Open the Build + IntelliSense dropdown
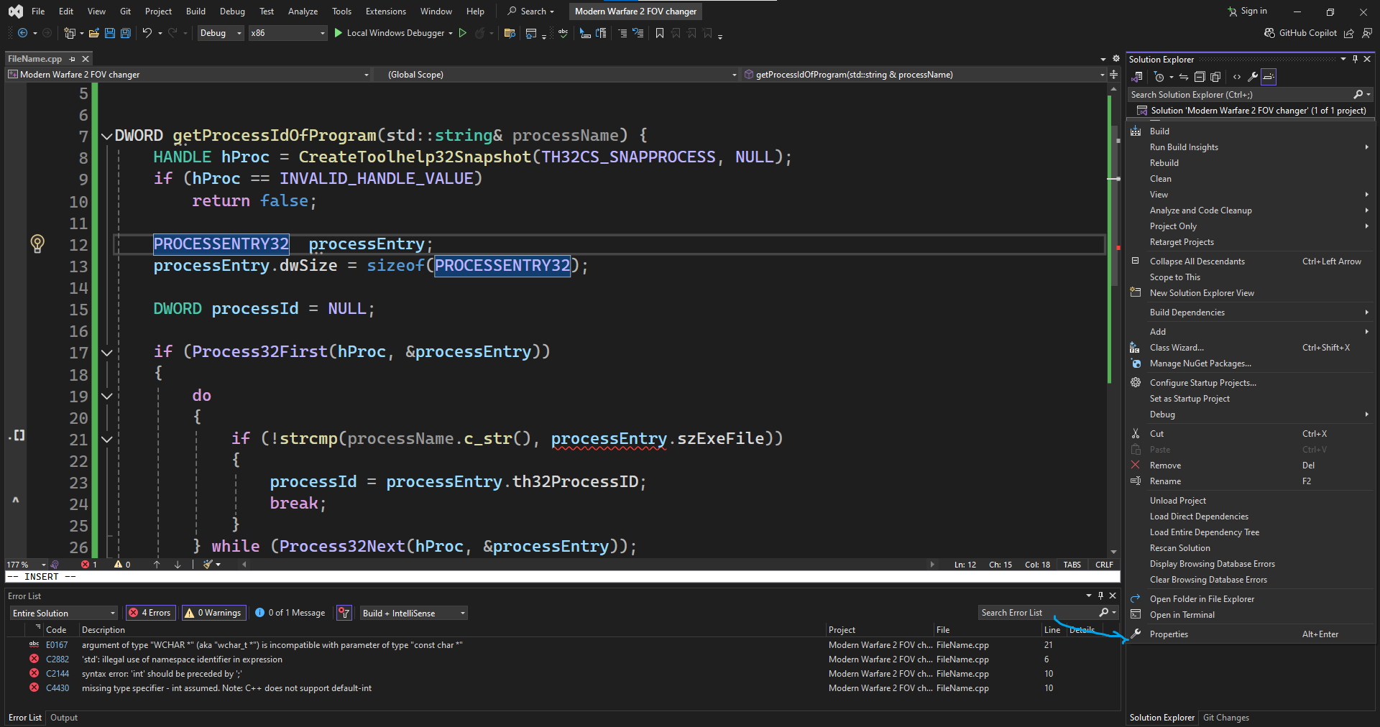 tap(413, 613)
